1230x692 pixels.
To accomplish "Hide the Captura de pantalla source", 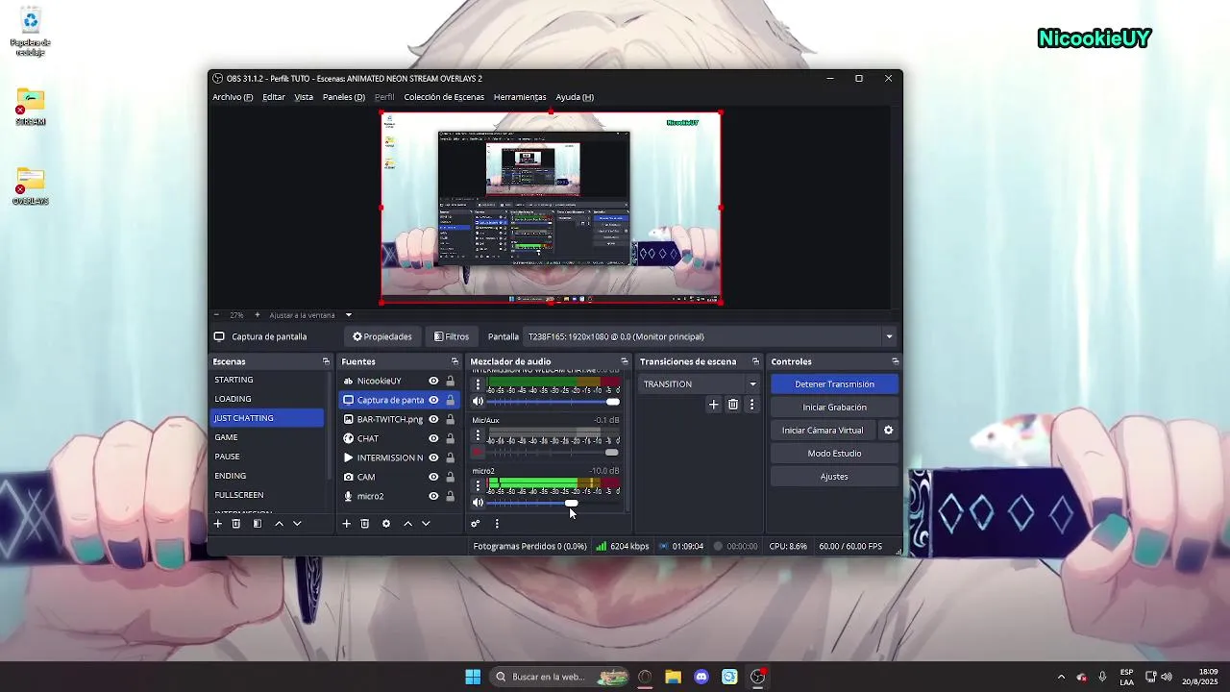I will [x=433, y=400].
